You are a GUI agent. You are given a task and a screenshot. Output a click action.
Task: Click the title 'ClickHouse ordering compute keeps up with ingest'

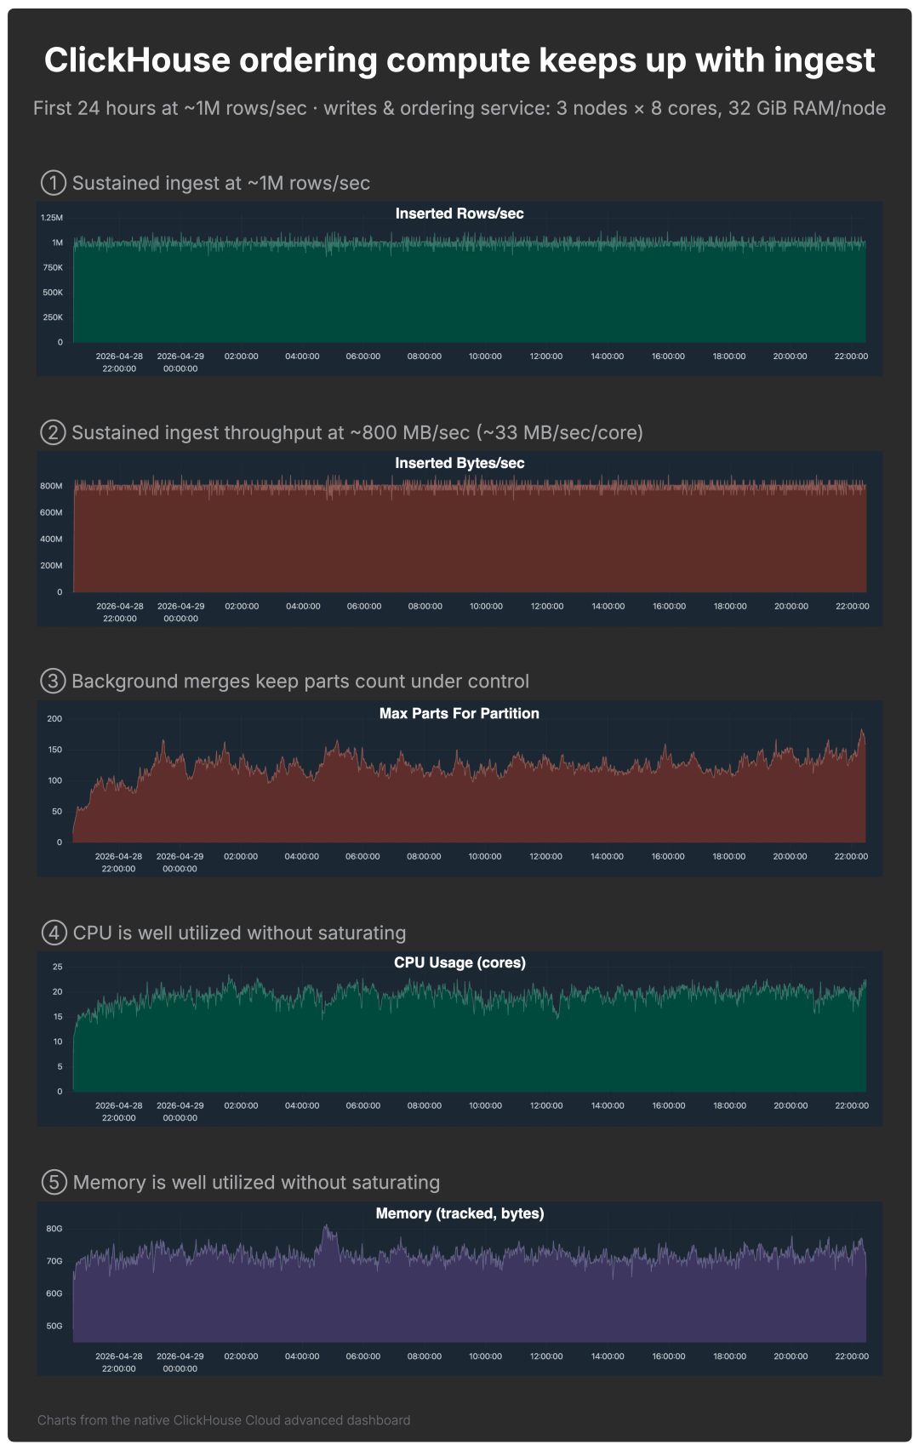pos(459,60)
